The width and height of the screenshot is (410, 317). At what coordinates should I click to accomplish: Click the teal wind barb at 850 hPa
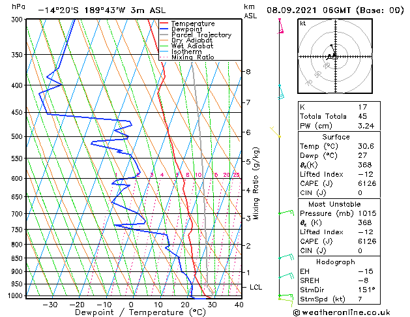click(286, 256)
